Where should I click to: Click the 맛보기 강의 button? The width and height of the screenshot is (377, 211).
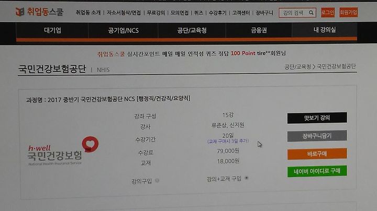pyautogui.click(x=317, y=118)
